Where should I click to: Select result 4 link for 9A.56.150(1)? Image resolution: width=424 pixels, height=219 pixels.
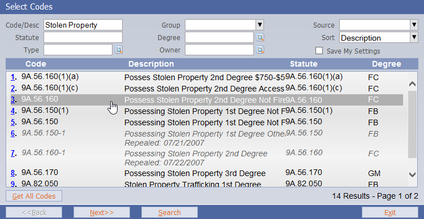coord(12,111)
